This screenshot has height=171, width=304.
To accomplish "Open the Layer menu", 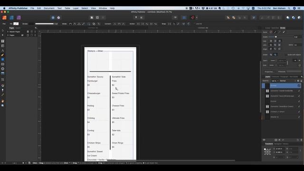I will click(76, 9).
